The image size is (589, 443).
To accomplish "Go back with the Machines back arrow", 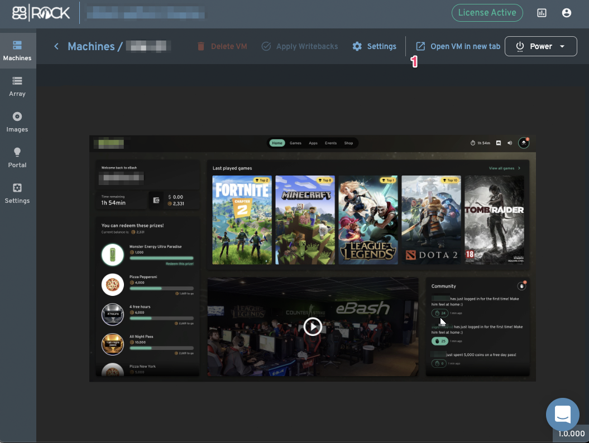I will point(56,46).
